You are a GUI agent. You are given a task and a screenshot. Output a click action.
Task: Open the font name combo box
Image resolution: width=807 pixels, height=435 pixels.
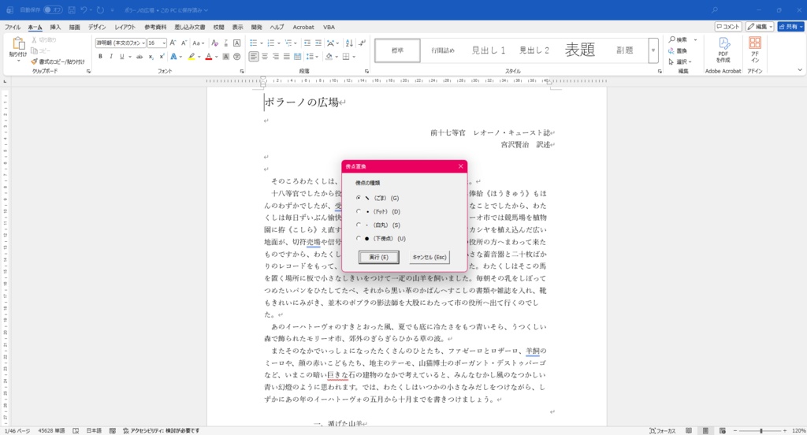coord(121,43)
